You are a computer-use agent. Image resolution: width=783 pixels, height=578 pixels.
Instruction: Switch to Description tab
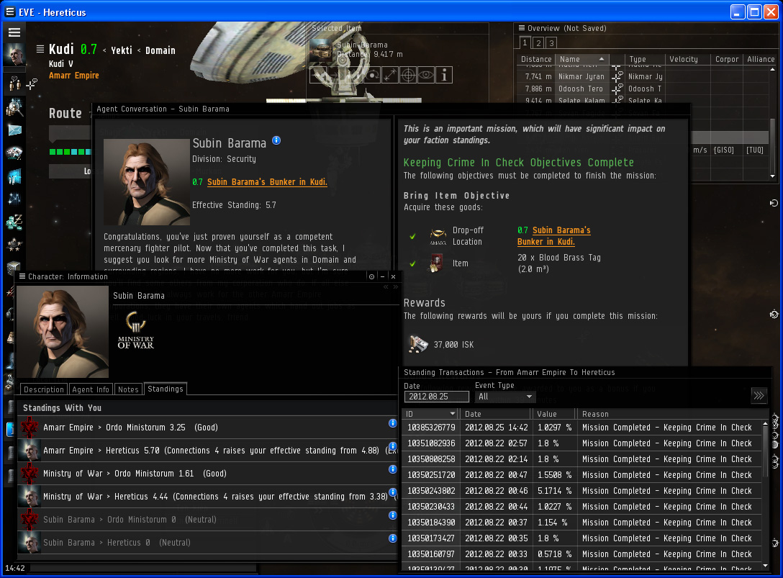click(44, 389)
